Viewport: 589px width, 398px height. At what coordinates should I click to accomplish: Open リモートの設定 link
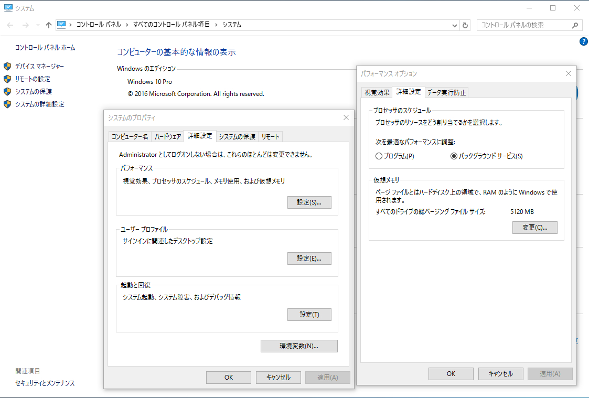[x=33, y=79]
